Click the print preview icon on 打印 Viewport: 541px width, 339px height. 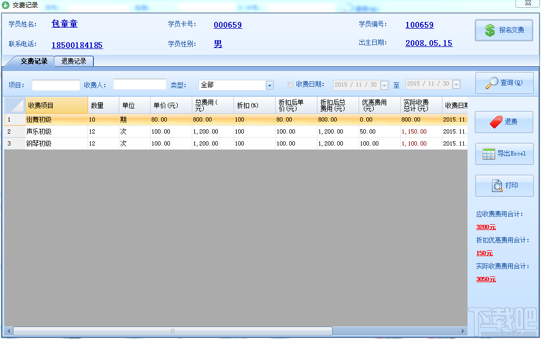[x=497, y=185]
